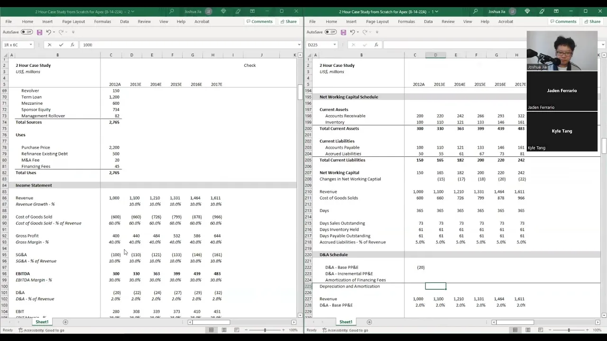Select the Total Sources value 2,765 in row 74

(111, 122)
